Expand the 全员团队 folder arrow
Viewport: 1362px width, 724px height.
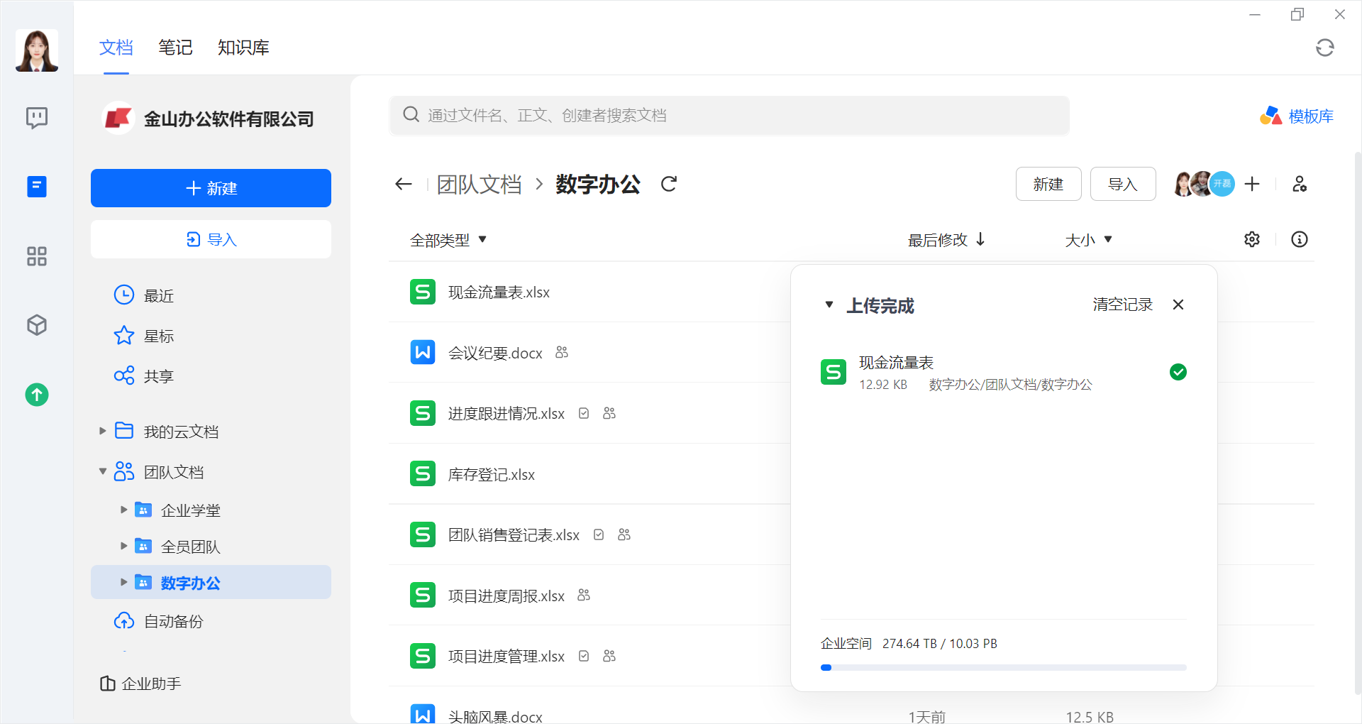coord(123,546)
